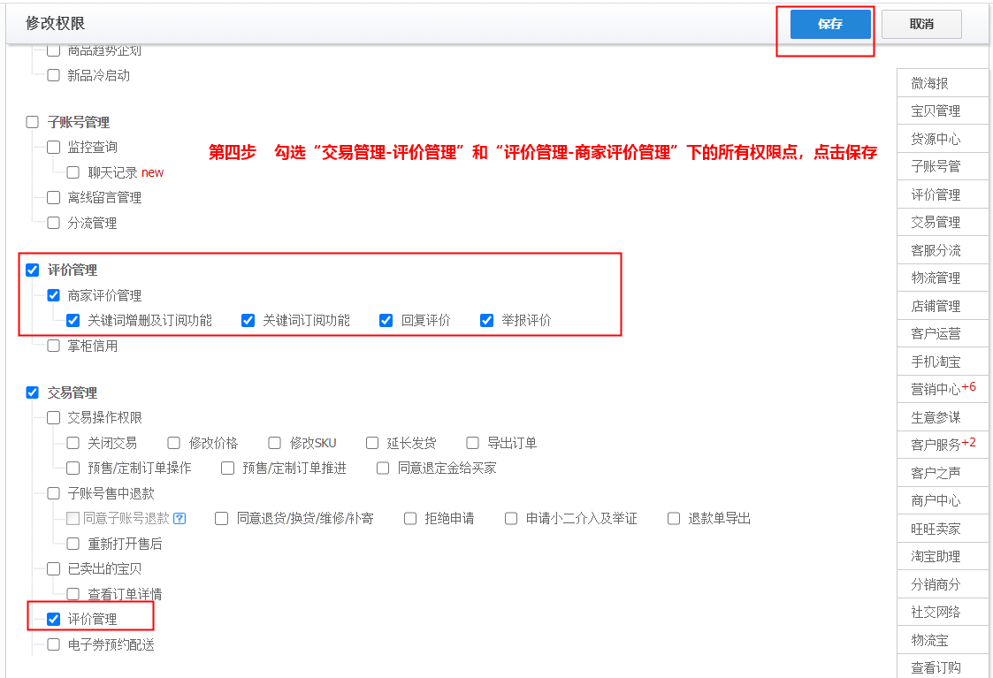Viewport: 993px width, 678px height.
Task: Uncheck the 举报评价 checkbox
Action: click(487, 320)
